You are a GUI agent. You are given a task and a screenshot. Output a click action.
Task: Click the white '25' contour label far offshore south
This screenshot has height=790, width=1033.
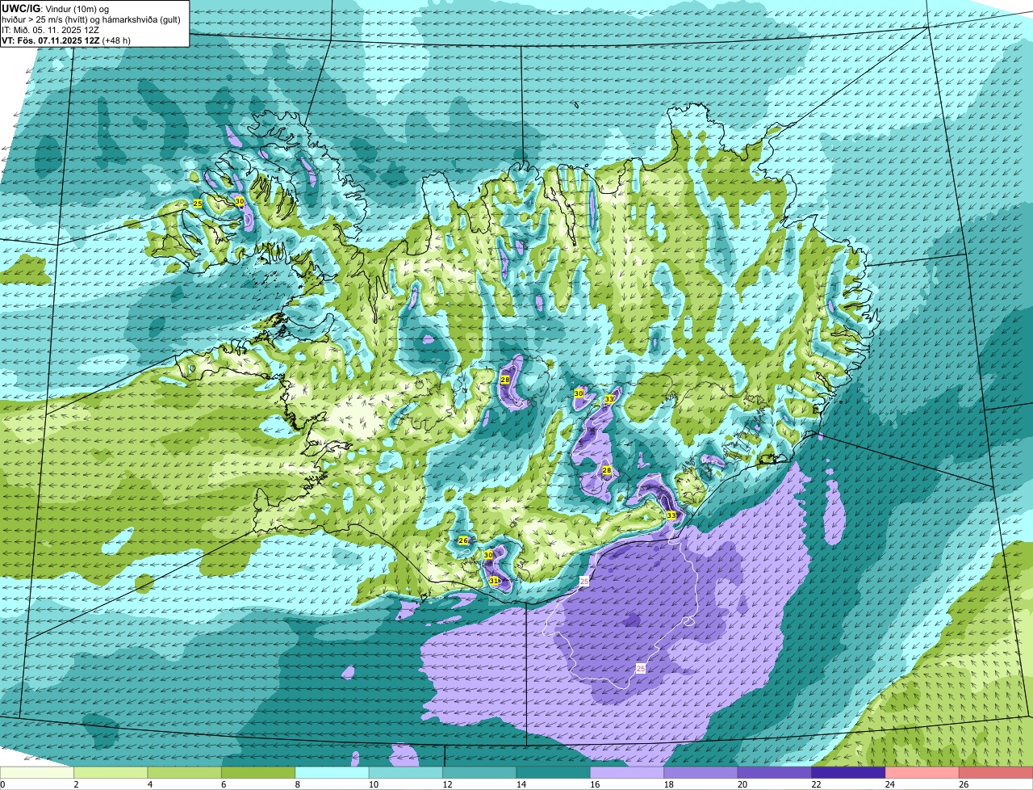(x=641, y=669)
